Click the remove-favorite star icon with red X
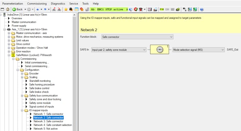Viewport: 241px width, 131px height. tap(82, 9)
